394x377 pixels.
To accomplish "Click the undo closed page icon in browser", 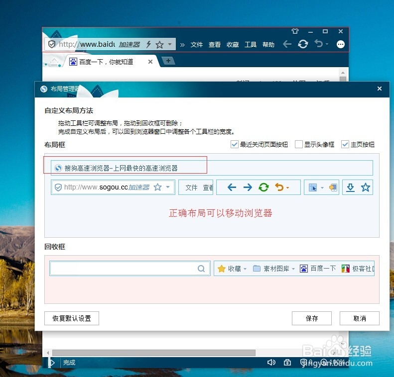I will coord(319,44).
